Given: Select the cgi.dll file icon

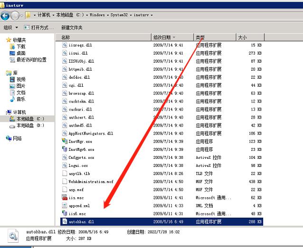Looking at the screenshot, I should 65,85.
